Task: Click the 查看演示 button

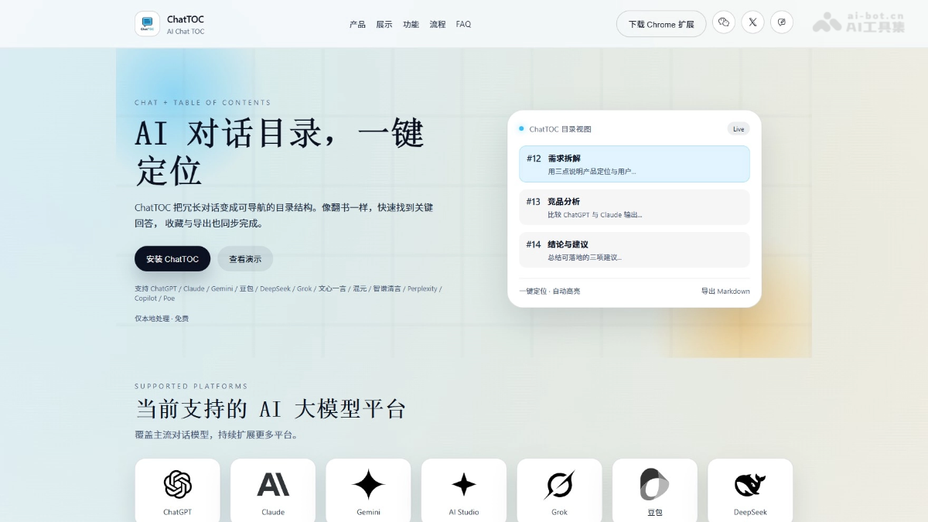Action: [245, 259]
